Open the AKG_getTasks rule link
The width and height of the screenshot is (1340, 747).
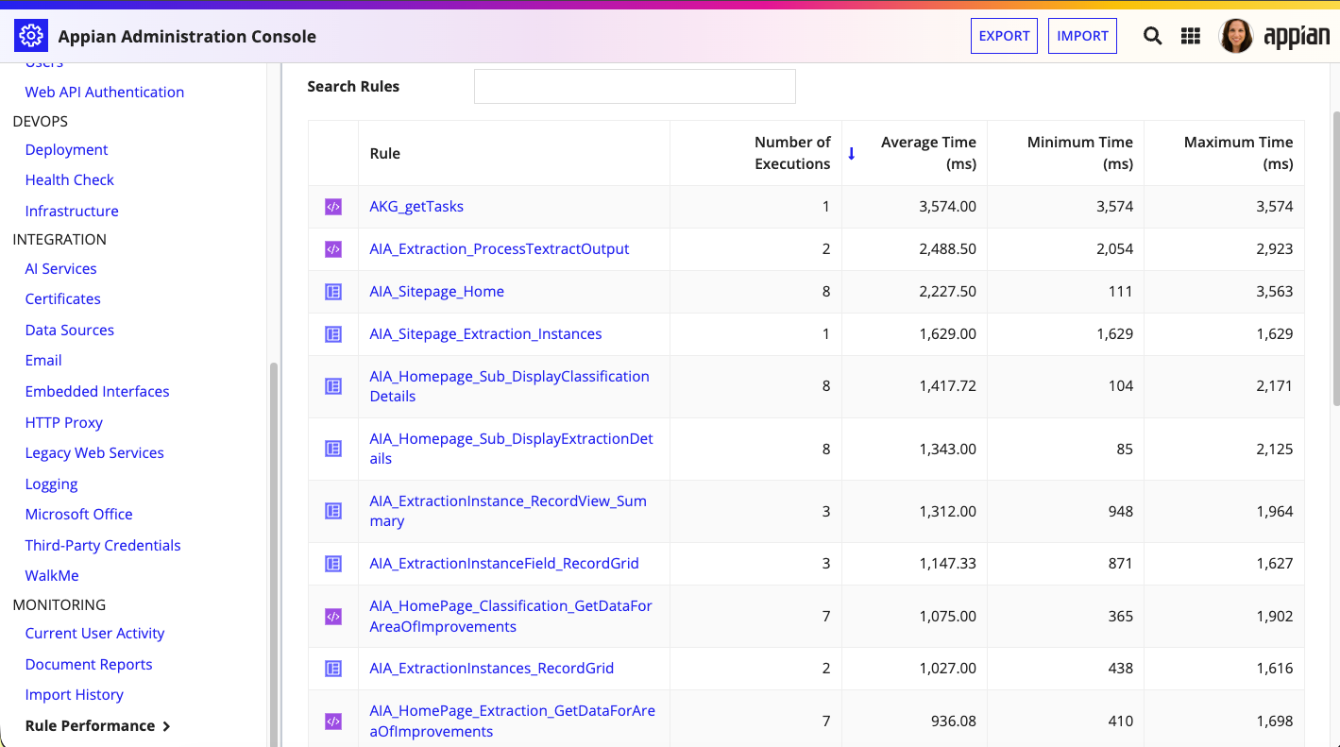coord(416,207)
